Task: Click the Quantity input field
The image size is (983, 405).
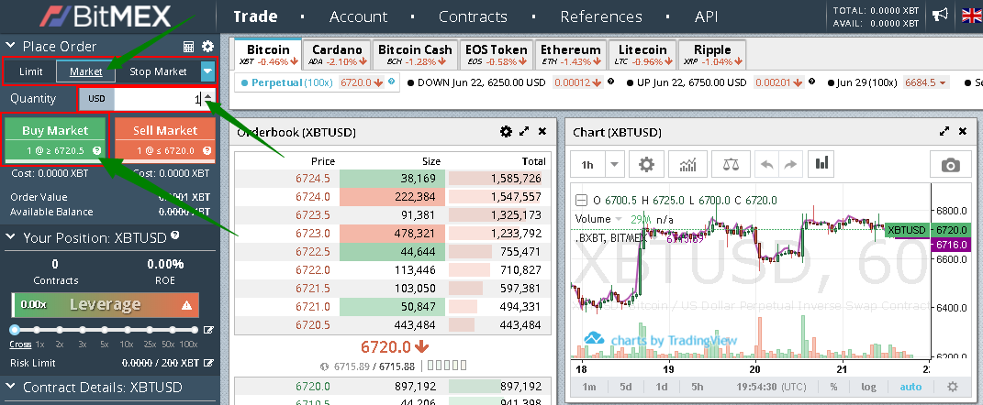Action: pos(158,99)
